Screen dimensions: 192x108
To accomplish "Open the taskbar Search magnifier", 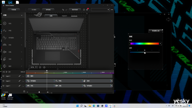I will [81, 106].
